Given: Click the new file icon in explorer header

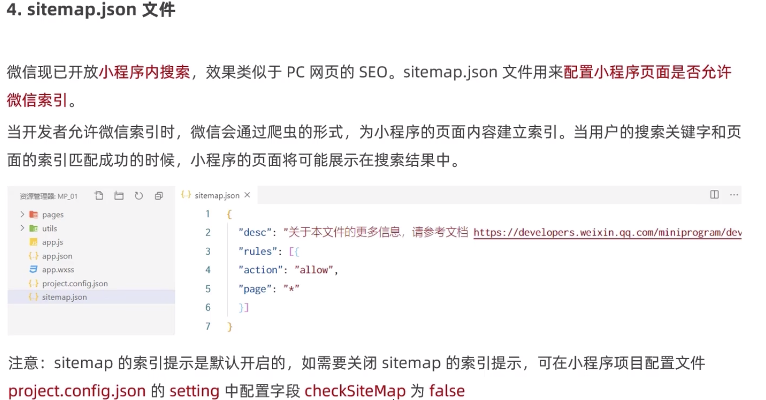Looking at the screenshot, I should [99, 195].
